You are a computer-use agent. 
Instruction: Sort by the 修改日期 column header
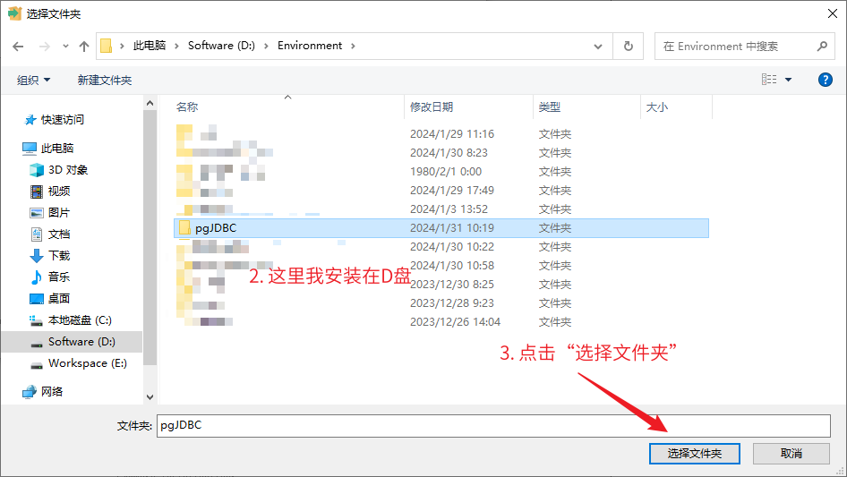pos(432,106)
